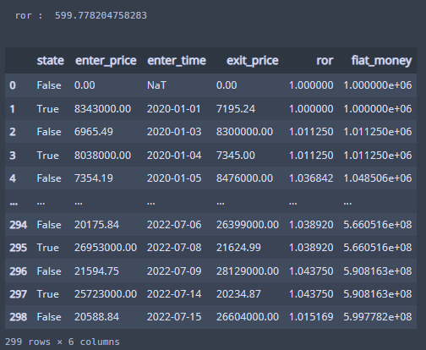Click enter_price 20175.84
This screenshot has width=426, height=350.
click(96, 225)
